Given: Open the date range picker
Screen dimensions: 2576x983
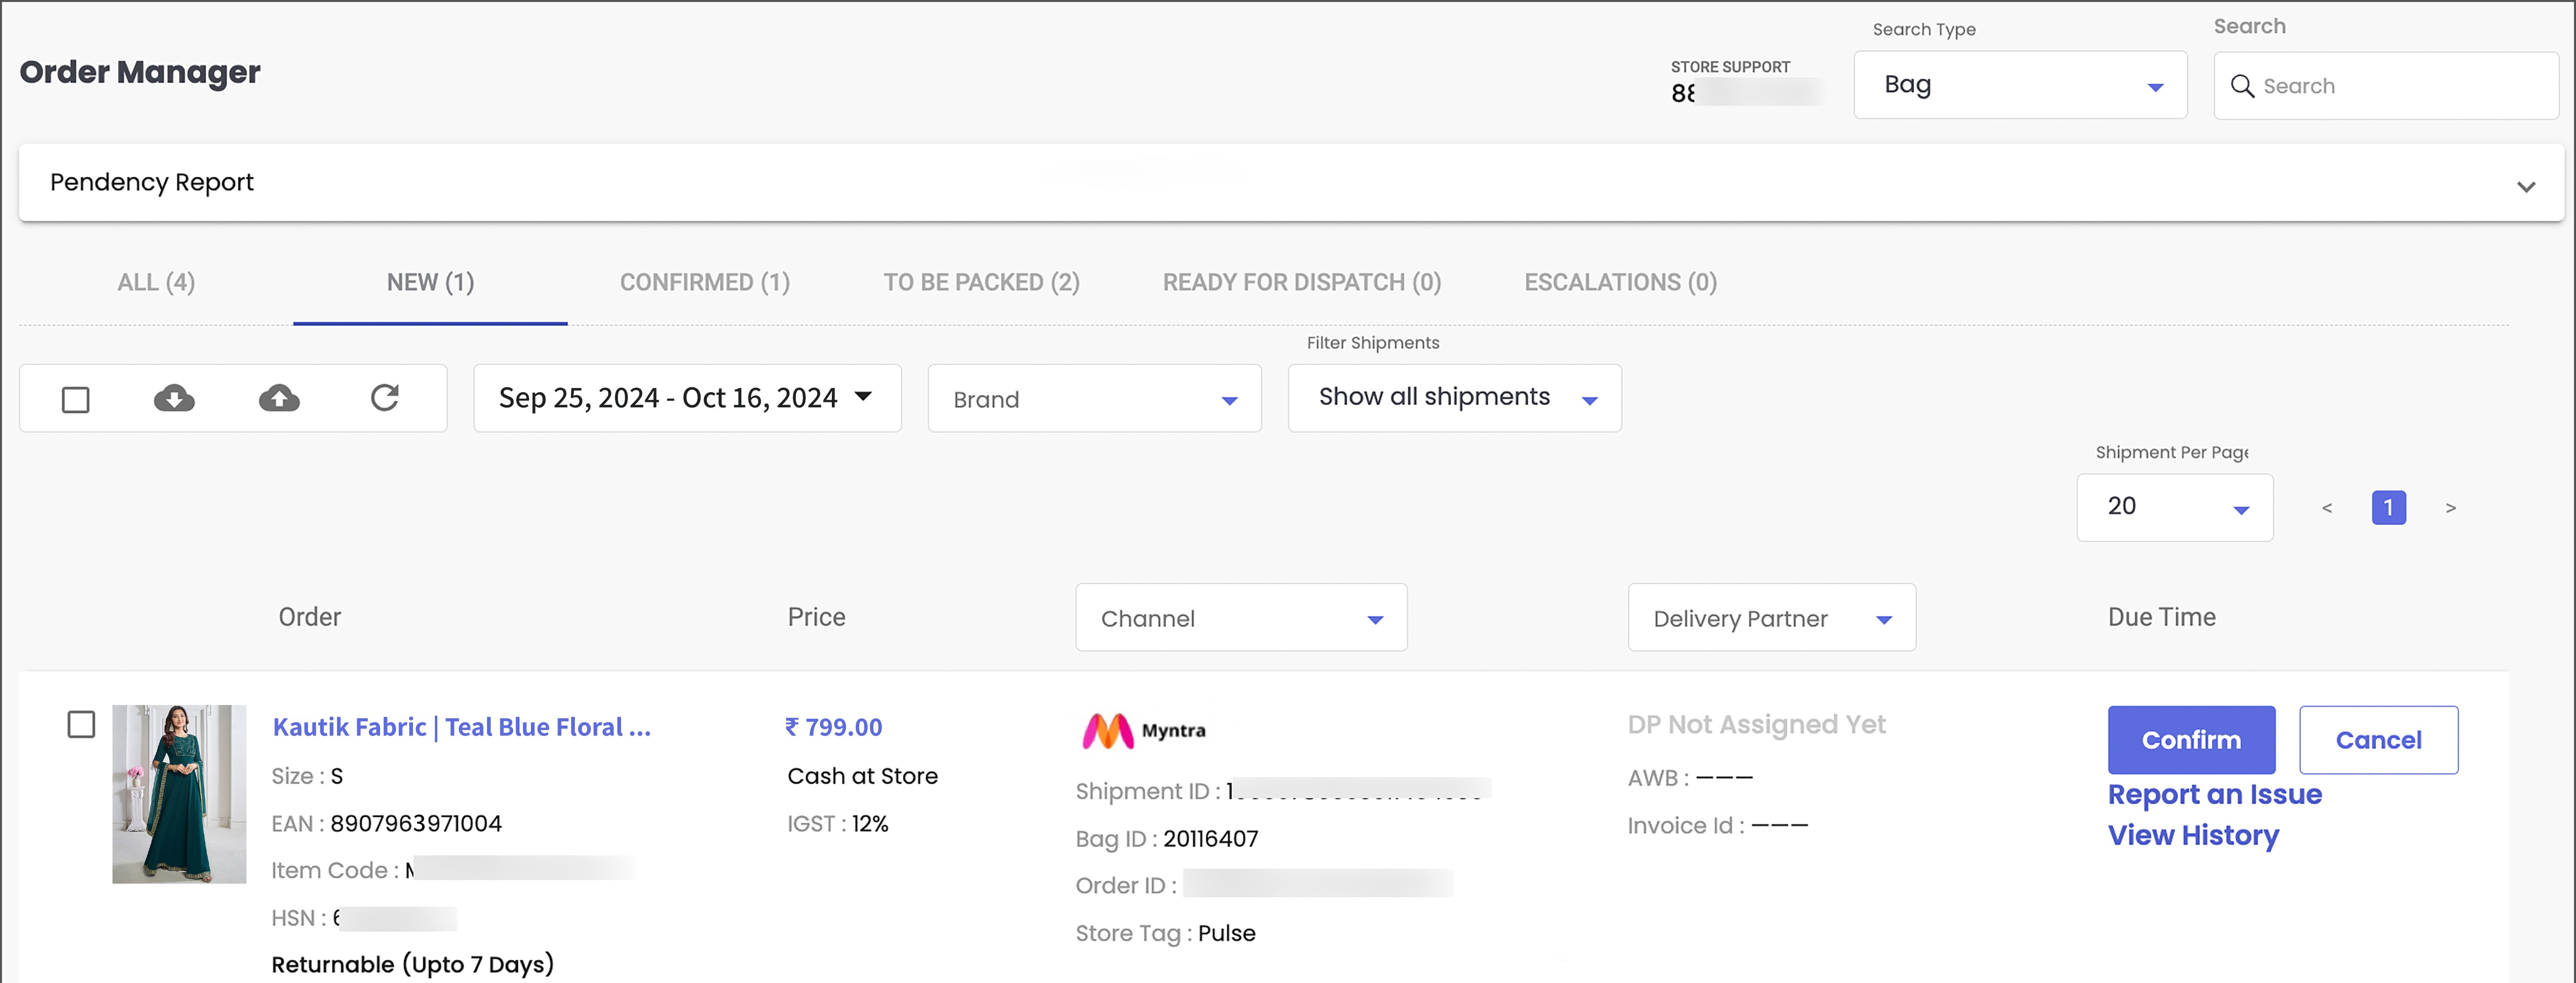Looking at the screenshot, I should tap(686, 398).
